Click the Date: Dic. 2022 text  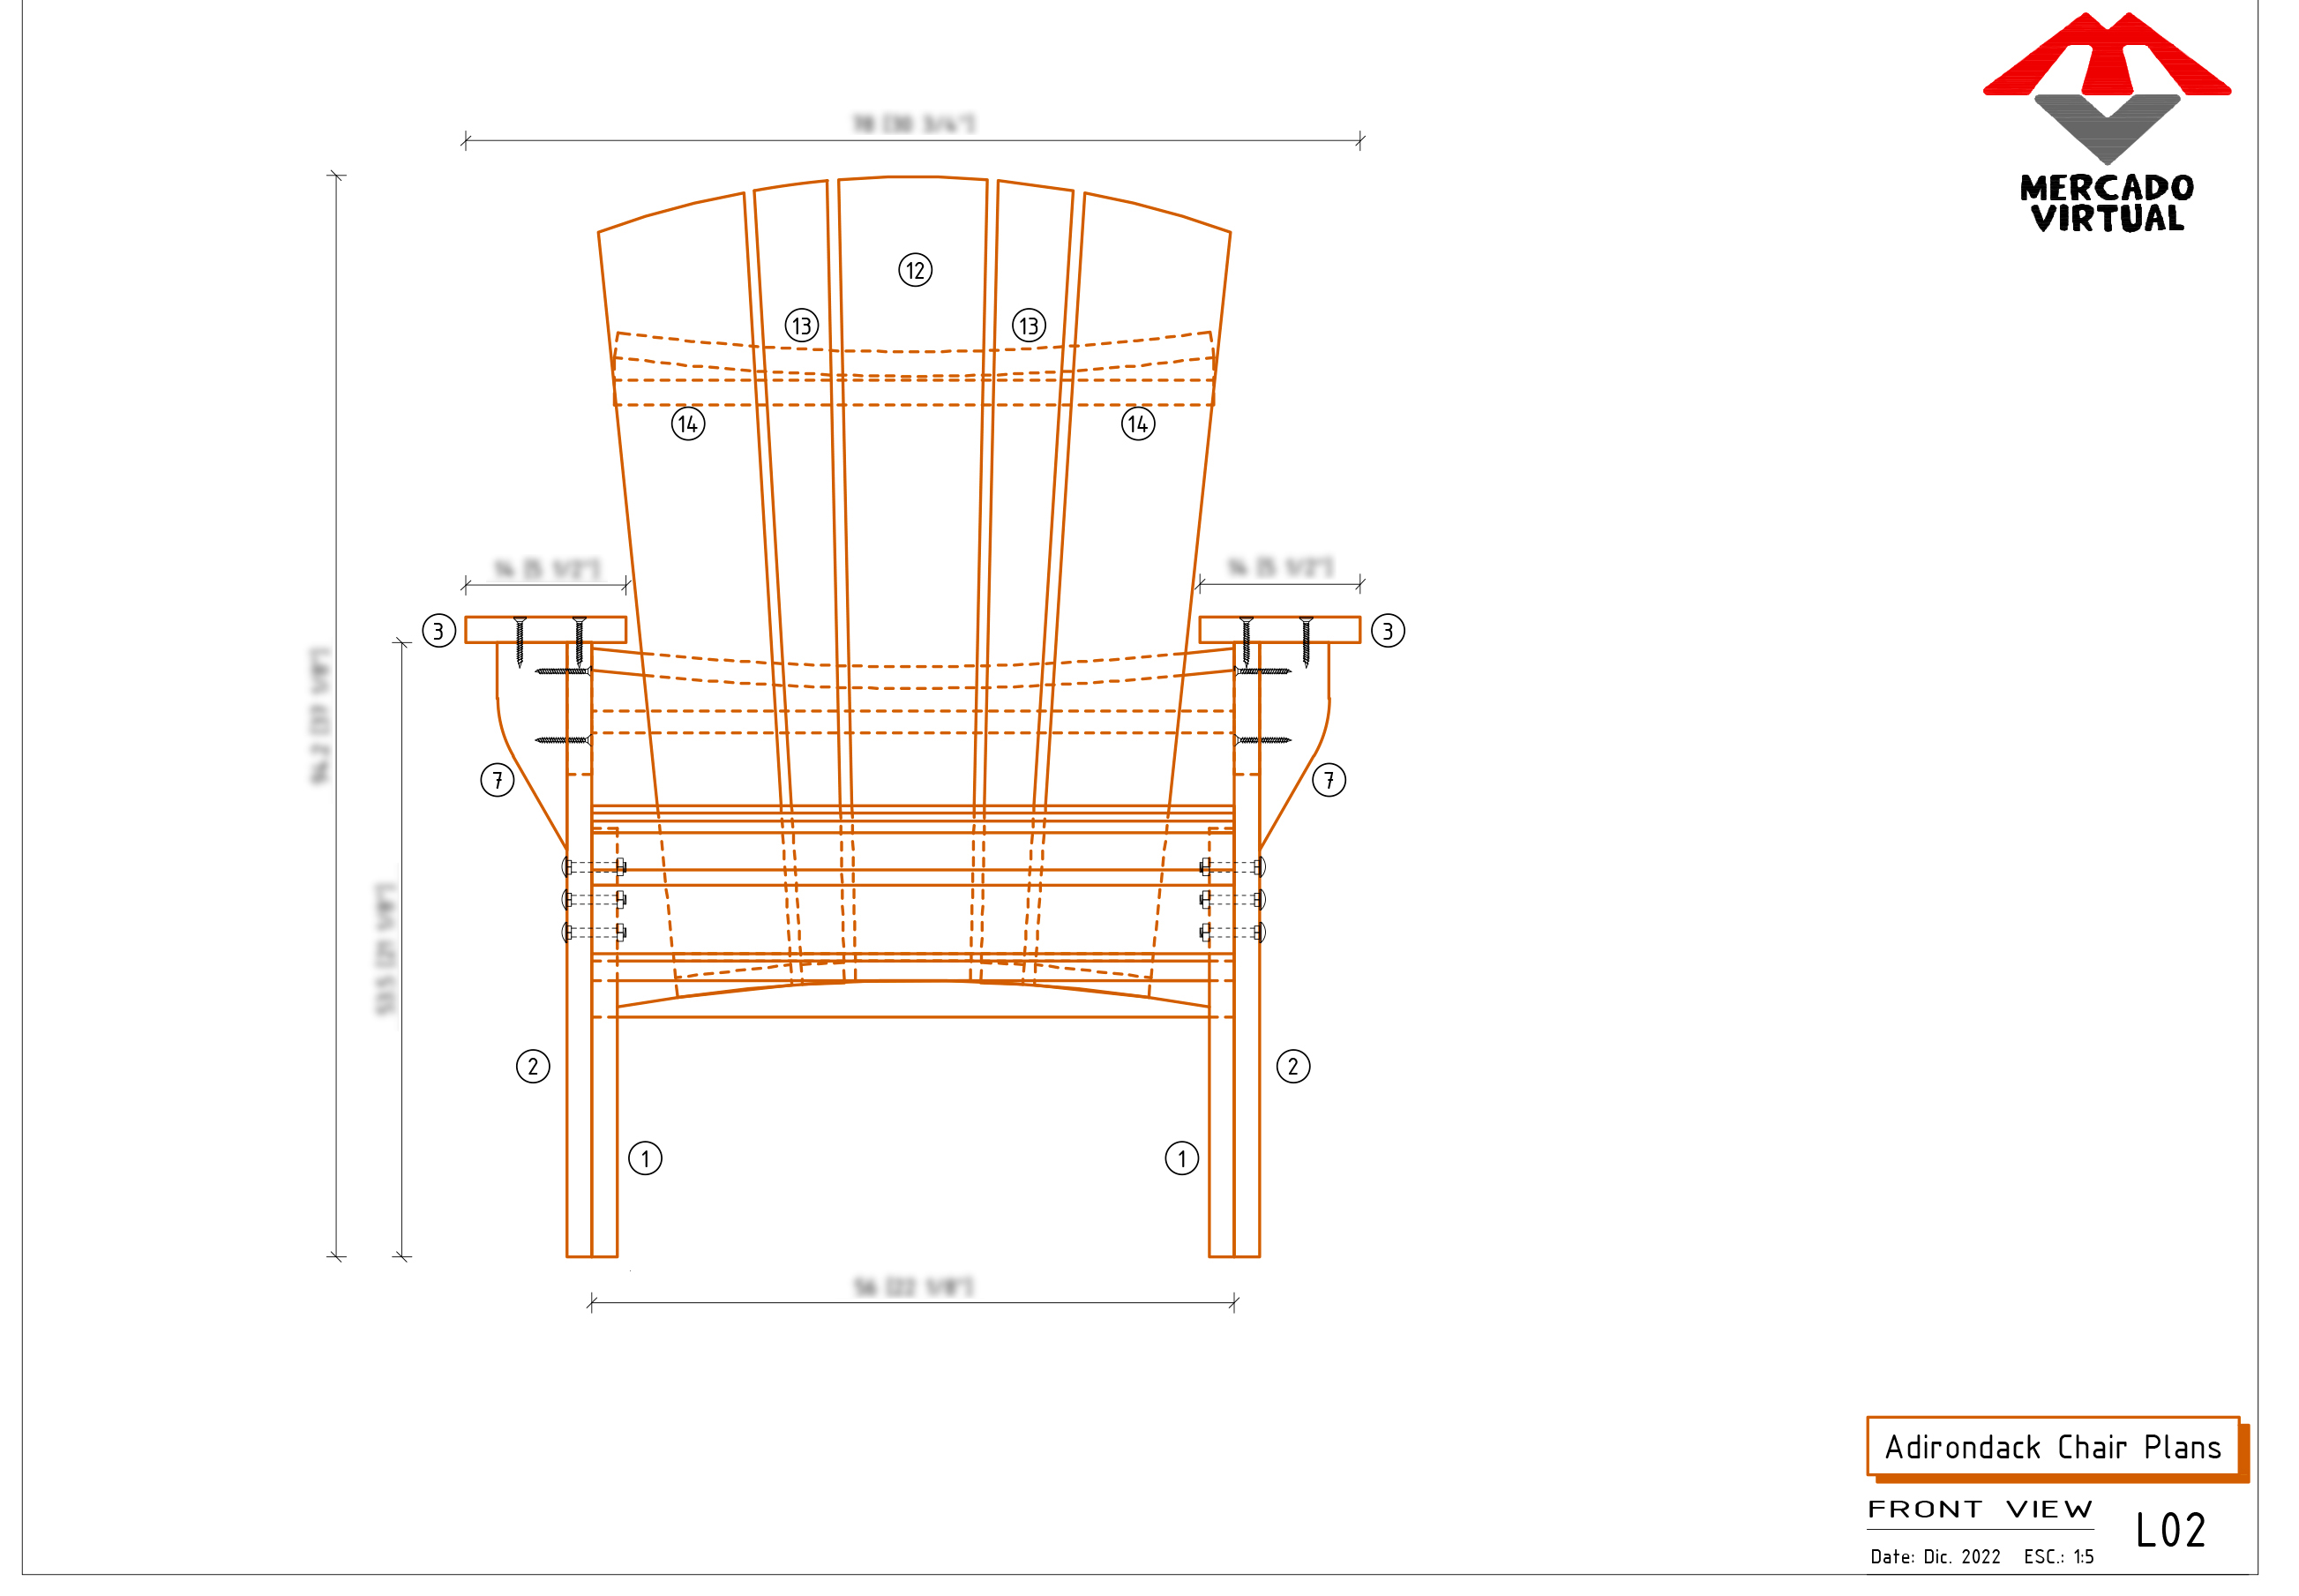[1935, 1557]
